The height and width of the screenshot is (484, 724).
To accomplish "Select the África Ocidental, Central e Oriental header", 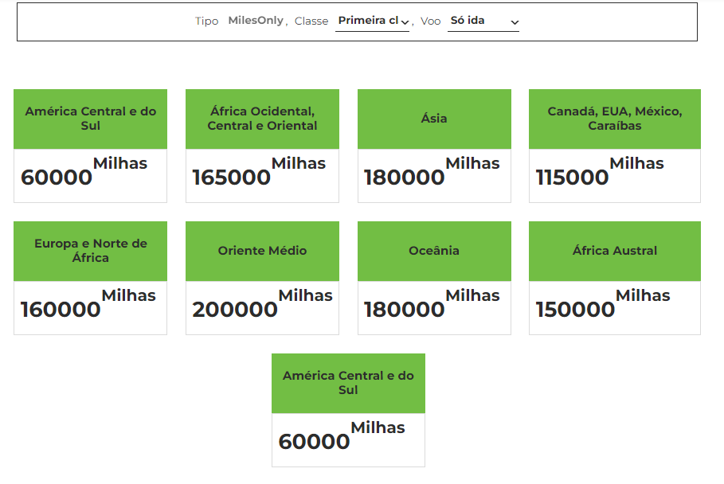I will click(262, 119).
